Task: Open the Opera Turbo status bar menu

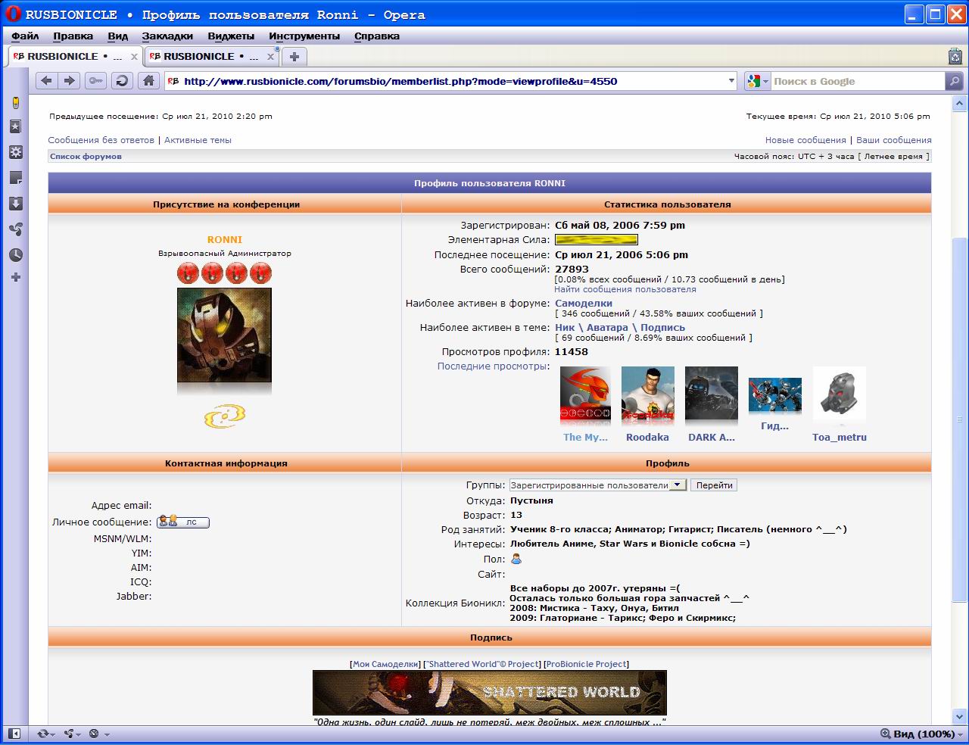Action: [98, 734]
